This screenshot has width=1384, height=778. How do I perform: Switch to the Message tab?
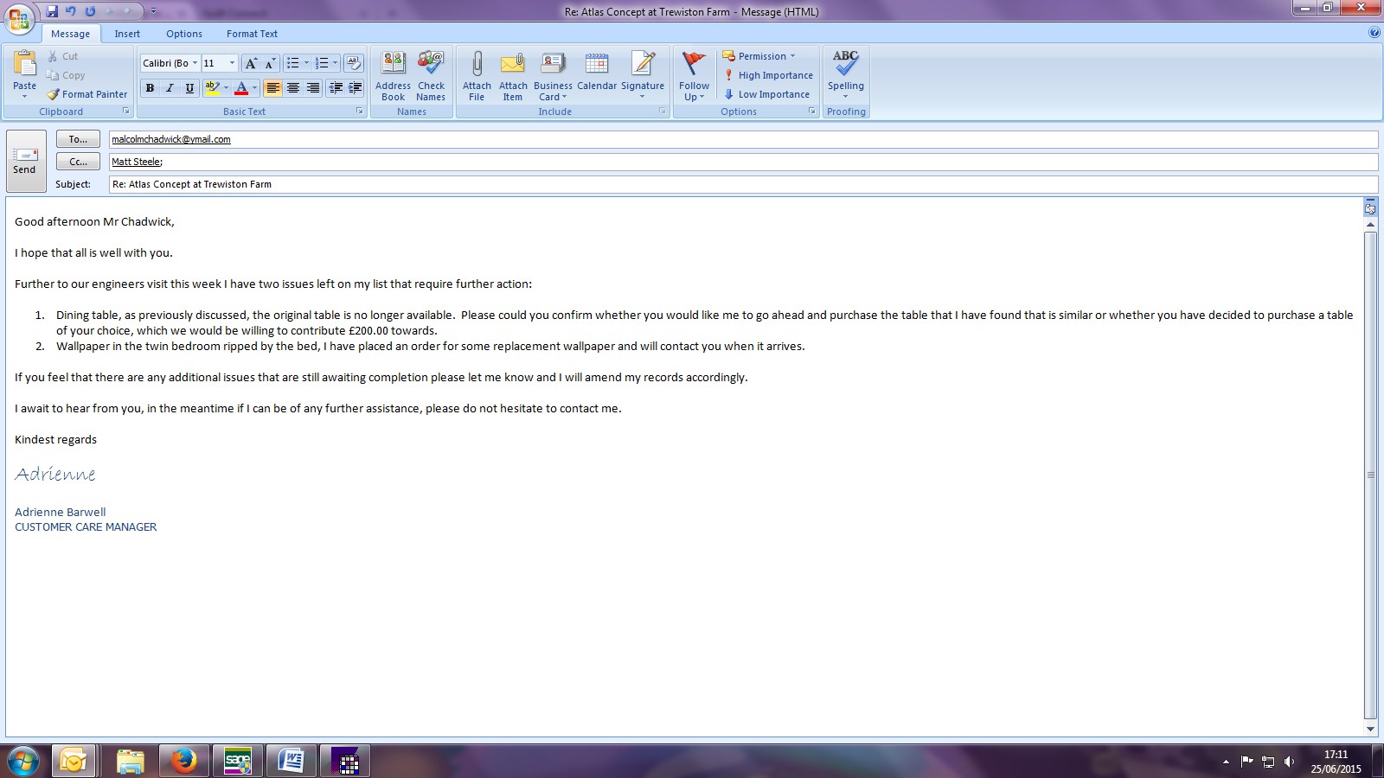tap(70, 34)
